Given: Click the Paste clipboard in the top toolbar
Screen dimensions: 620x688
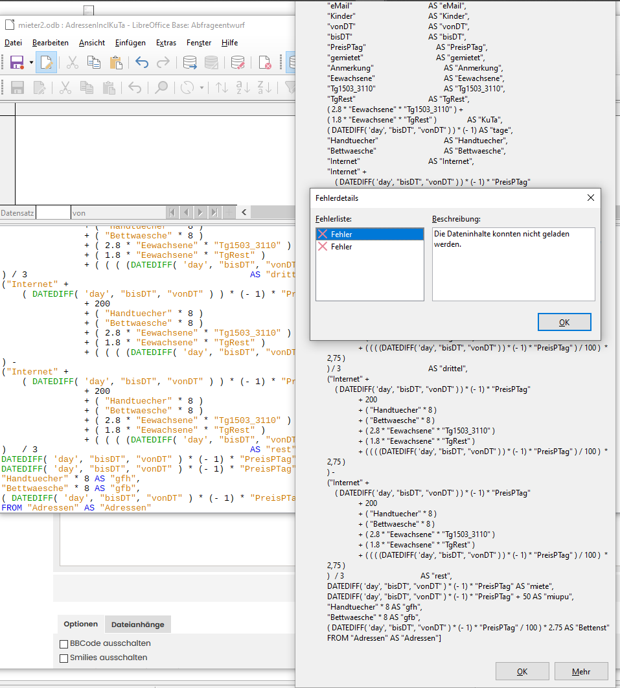Looking at the screenshot, I should [116, 62].
